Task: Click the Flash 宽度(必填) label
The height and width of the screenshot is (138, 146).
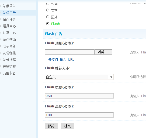Action: click(60, 87)
